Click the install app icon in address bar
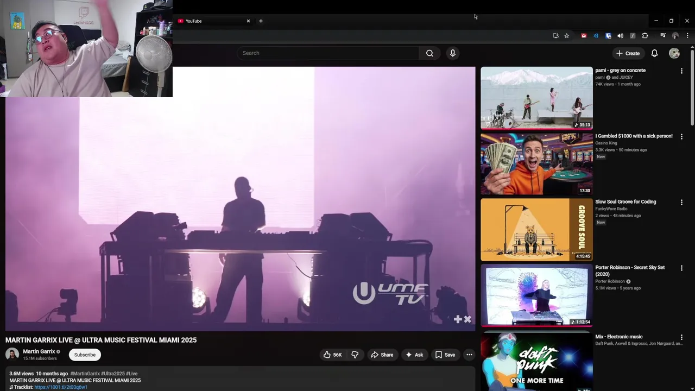Viewport: 695px width, 391px height. [x=555, y=36]
